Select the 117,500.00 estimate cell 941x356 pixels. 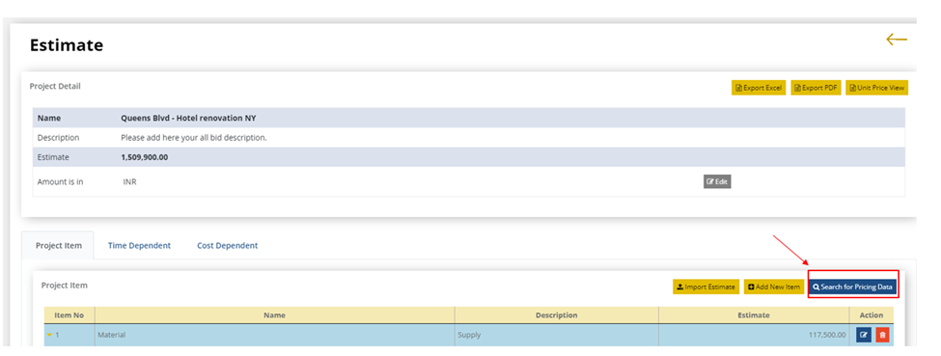coord(754,335)
